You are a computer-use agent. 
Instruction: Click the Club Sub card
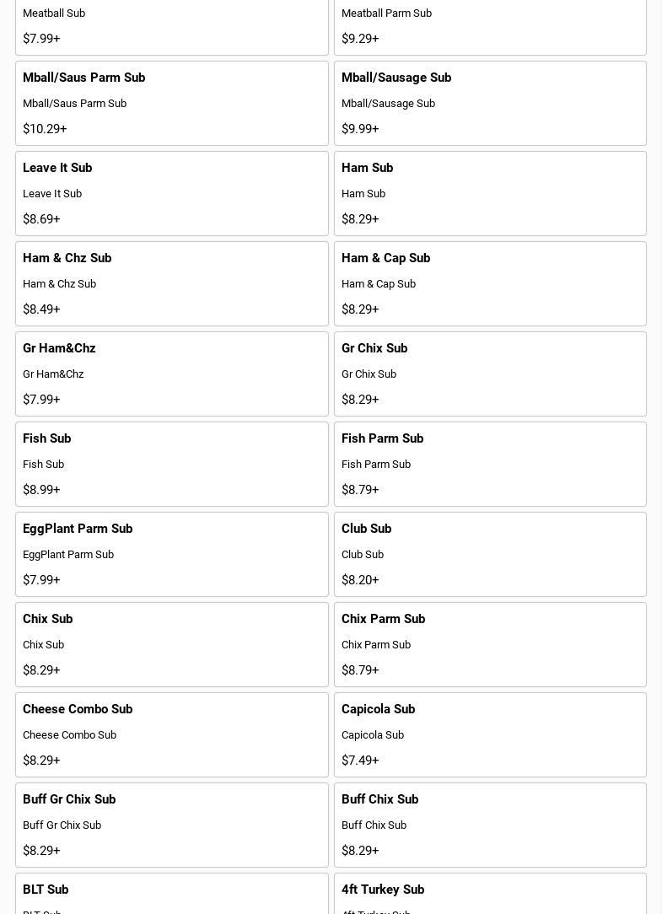490,554
